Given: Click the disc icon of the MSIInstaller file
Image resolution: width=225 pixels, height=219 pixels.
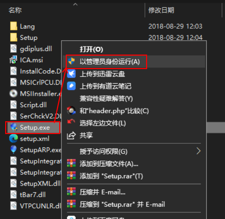Looking at the screenshot, I should pos(13,94).
